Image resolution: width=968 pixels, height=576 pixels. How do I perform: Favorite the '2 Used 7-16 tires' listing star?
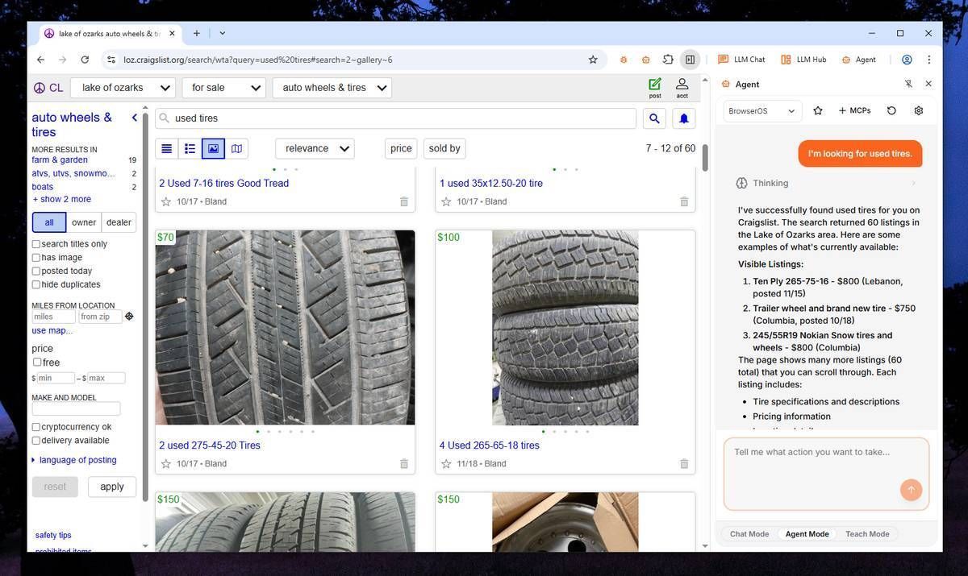click(166, 201)
